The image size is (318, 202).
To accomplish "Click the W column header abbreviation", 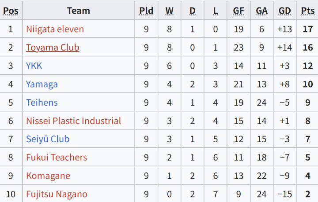I will tap(169, 11).
